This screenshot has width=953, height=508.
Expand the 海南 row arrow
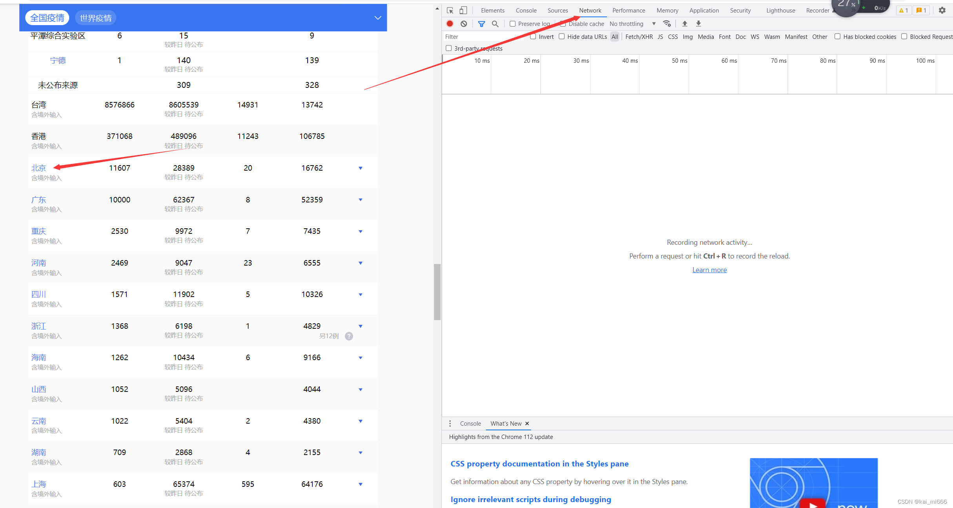(x=361, y=358)
